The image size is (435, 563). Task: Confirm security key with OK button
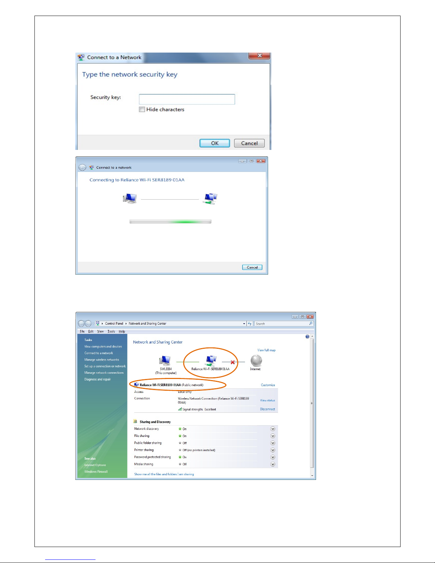(214, 143)
